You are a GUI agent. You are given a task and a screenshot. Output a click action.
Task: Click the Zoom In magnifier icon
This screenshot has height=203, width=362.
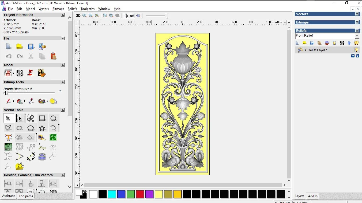pyautogui.click(x=85, y=15)
